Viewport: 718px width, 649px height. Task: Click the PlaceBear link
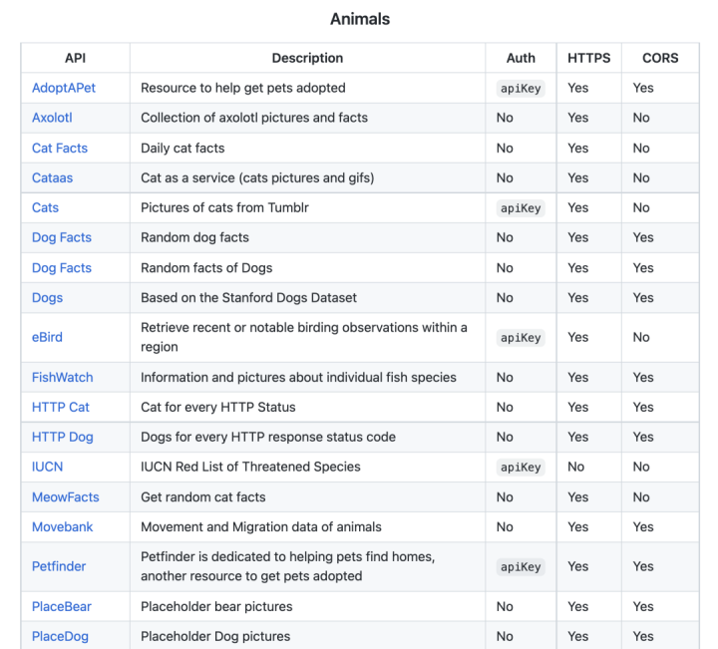pos(62,606)
